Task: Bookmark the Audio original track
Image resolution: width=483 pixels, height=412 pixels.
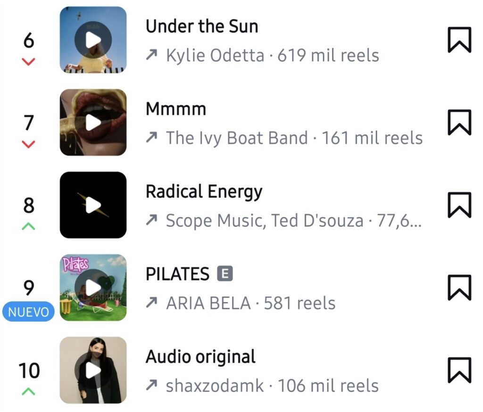Action: 459,370
